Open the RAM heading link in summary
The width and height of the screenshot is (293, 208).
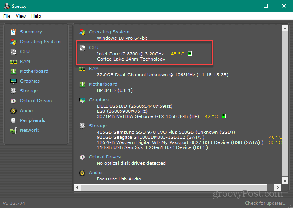pos(94,68)
